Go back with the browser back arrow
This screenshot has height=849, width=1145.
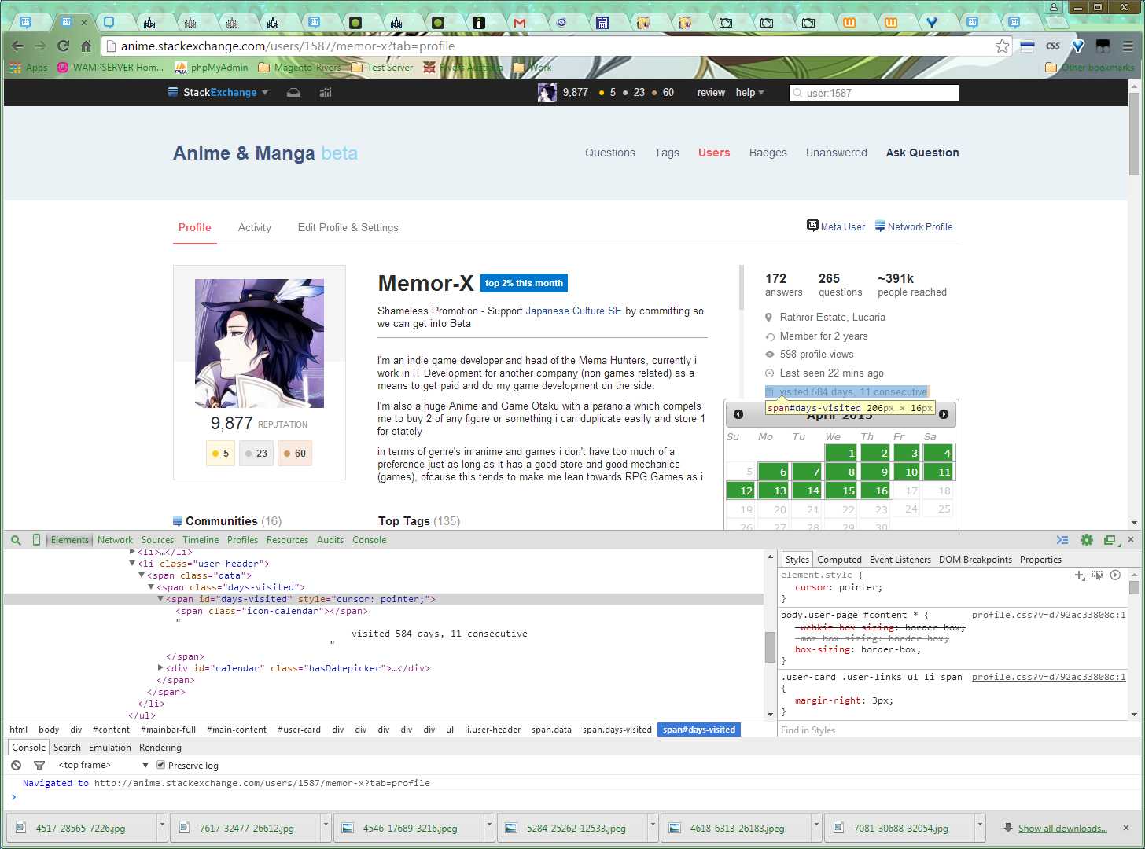pyautogui.click(x=17, y=46)
